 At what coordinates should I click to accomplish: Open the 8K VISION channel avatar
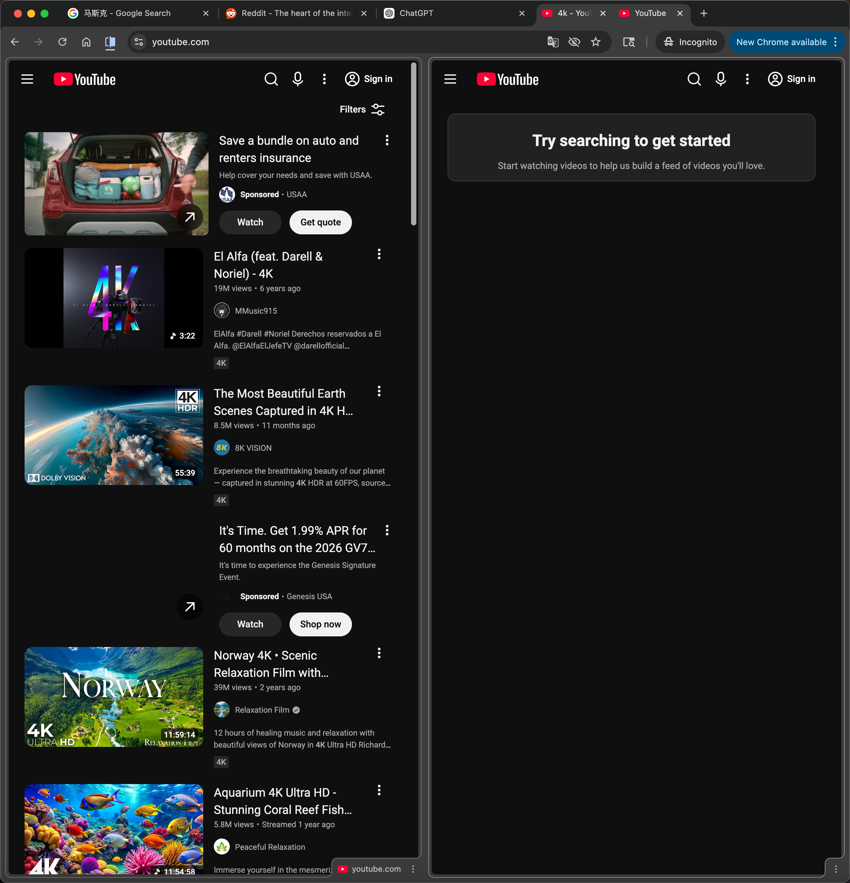pyautogui.click(x=222, y=448)
